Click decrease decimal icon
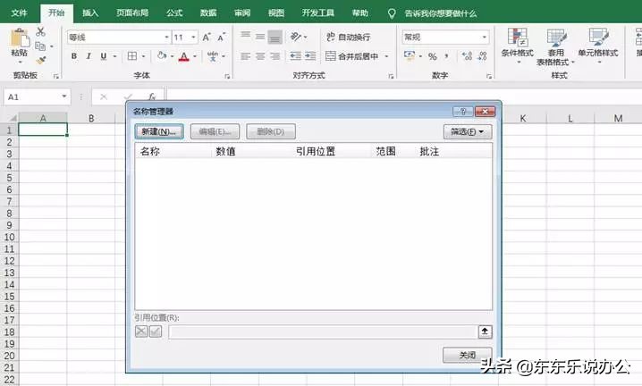This screenshot has width=642, height=386. [482, 56]
